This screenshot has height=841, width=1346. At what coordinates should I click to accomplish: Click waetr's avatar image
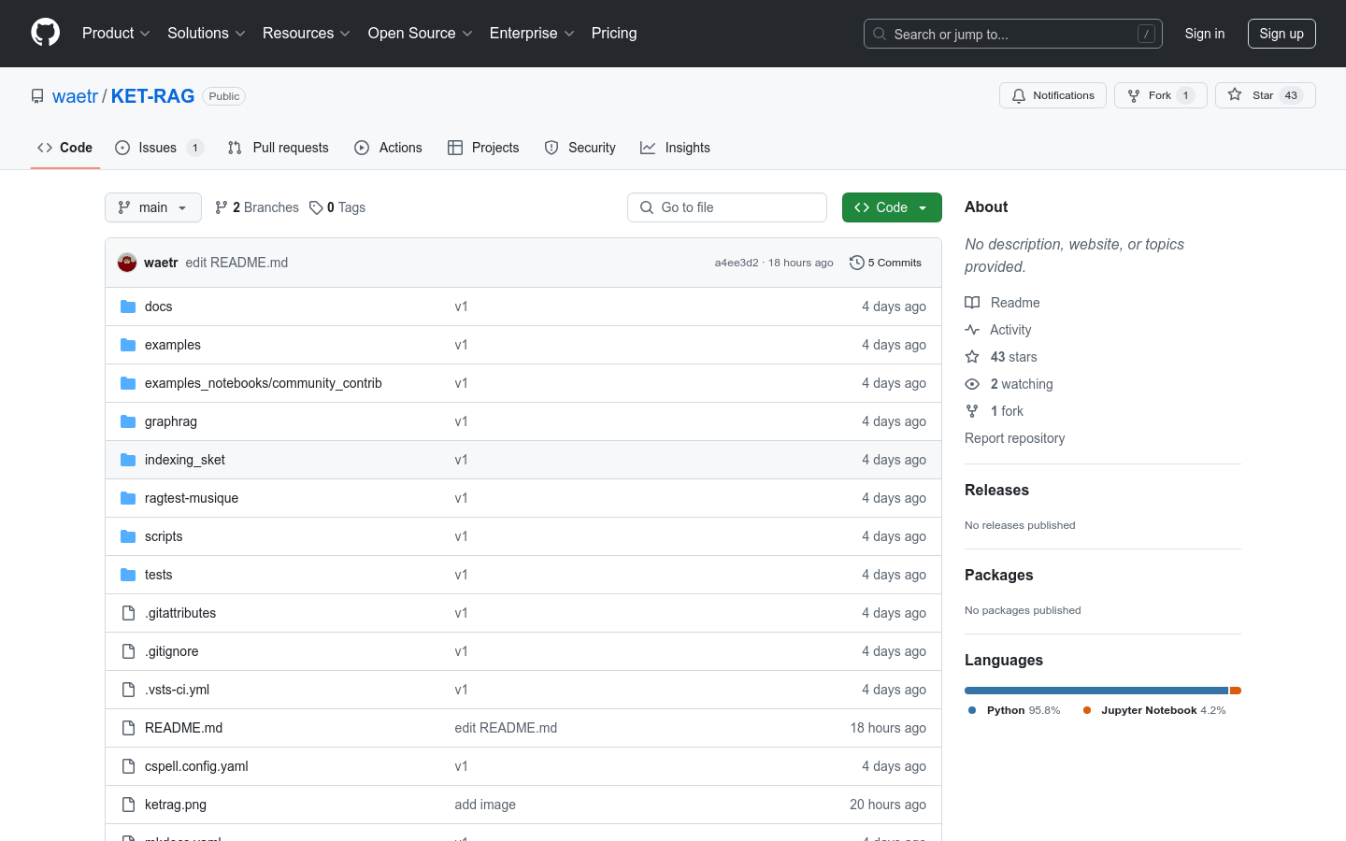tap(127, 263)
